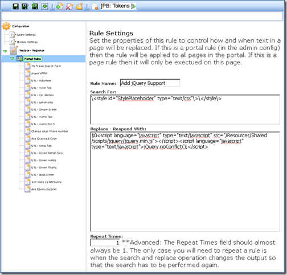Click the page with orange dot toolbar icon
The height and width of the screenshot is (275, 287).
[95, 6]
